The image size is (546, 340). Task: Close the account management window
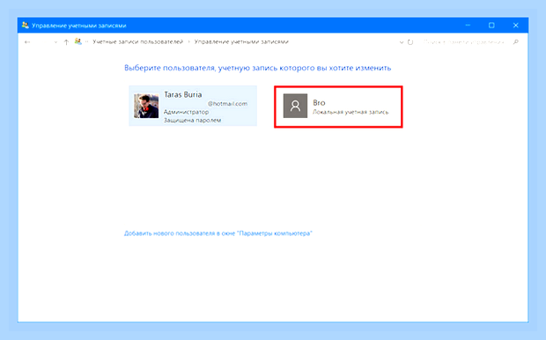[516, 25]
